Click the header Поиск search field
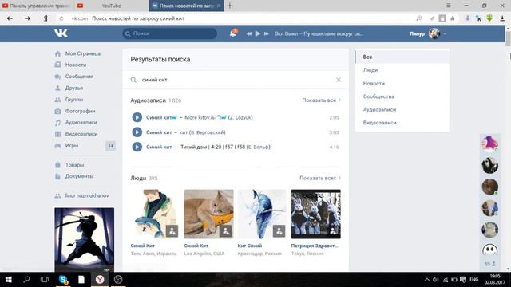Viewport: 511px width, 287px height. pos(170,33)
